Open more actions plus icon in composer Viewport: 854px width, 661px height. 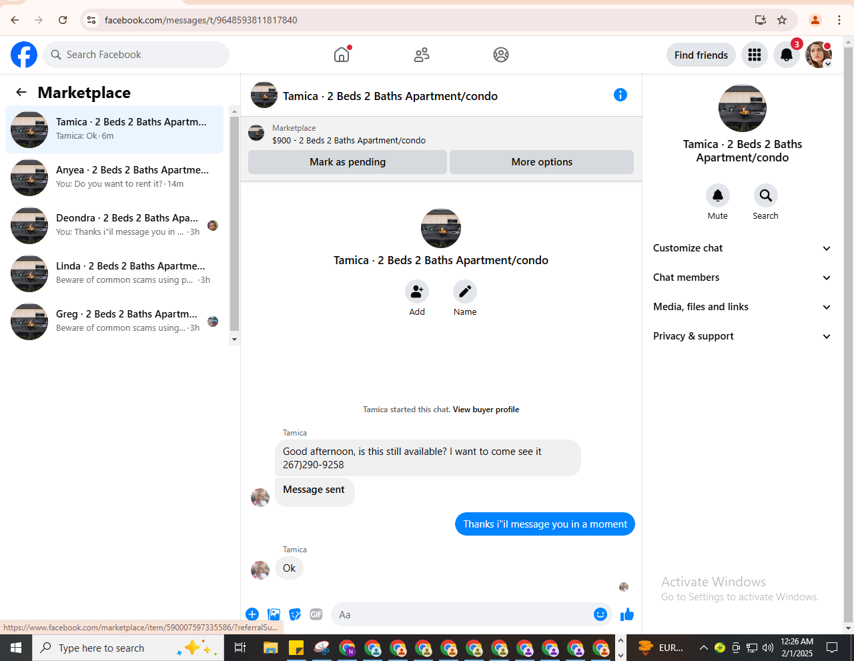252,614
